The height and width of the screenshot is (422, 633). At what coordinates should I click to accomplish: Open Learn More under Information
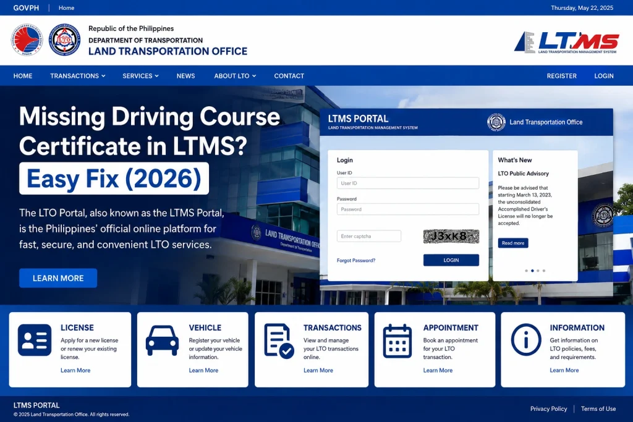(x=564, y=370)
